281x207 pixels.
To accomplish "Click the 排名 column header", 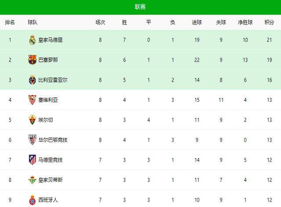I will point(10,22).
